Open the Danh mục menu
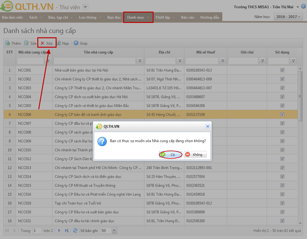The width and height of the screenshot is (307, 239). point(138,17)
